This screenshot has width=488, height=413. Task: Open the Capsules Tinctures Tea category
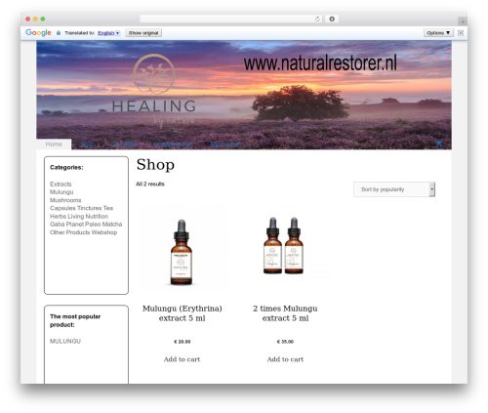tap(81, 208)
